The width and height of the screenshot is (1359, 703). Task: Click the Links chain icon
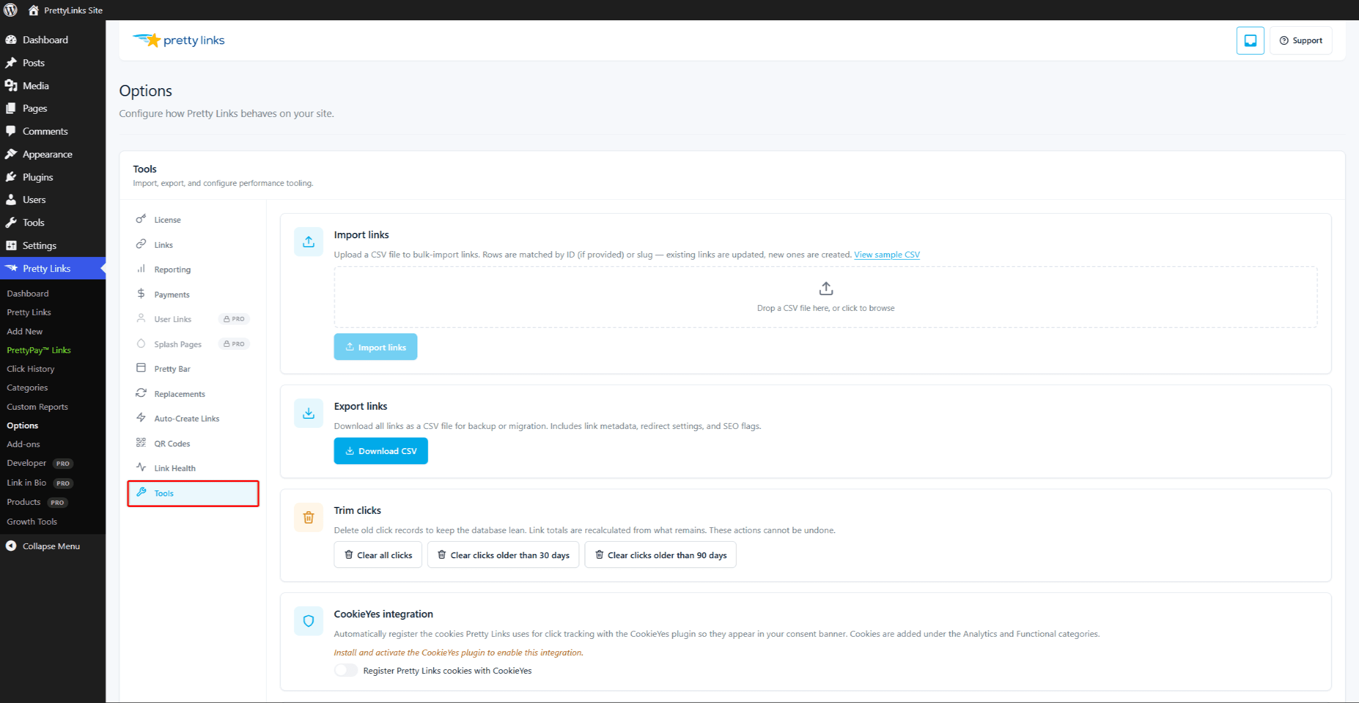point(141,244)
